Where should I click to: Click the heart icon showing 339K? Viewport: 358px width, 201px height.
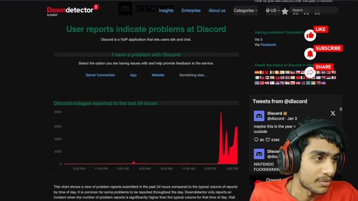[x=267, y=140]
